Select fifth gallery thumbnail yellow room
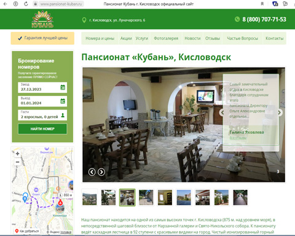295x236 pixels. [x=165, y=197]
